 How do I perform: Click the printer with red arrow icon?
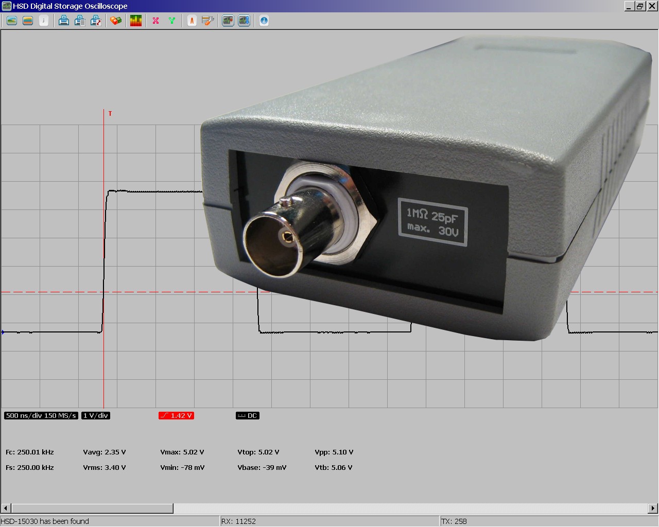click(96, 21)
